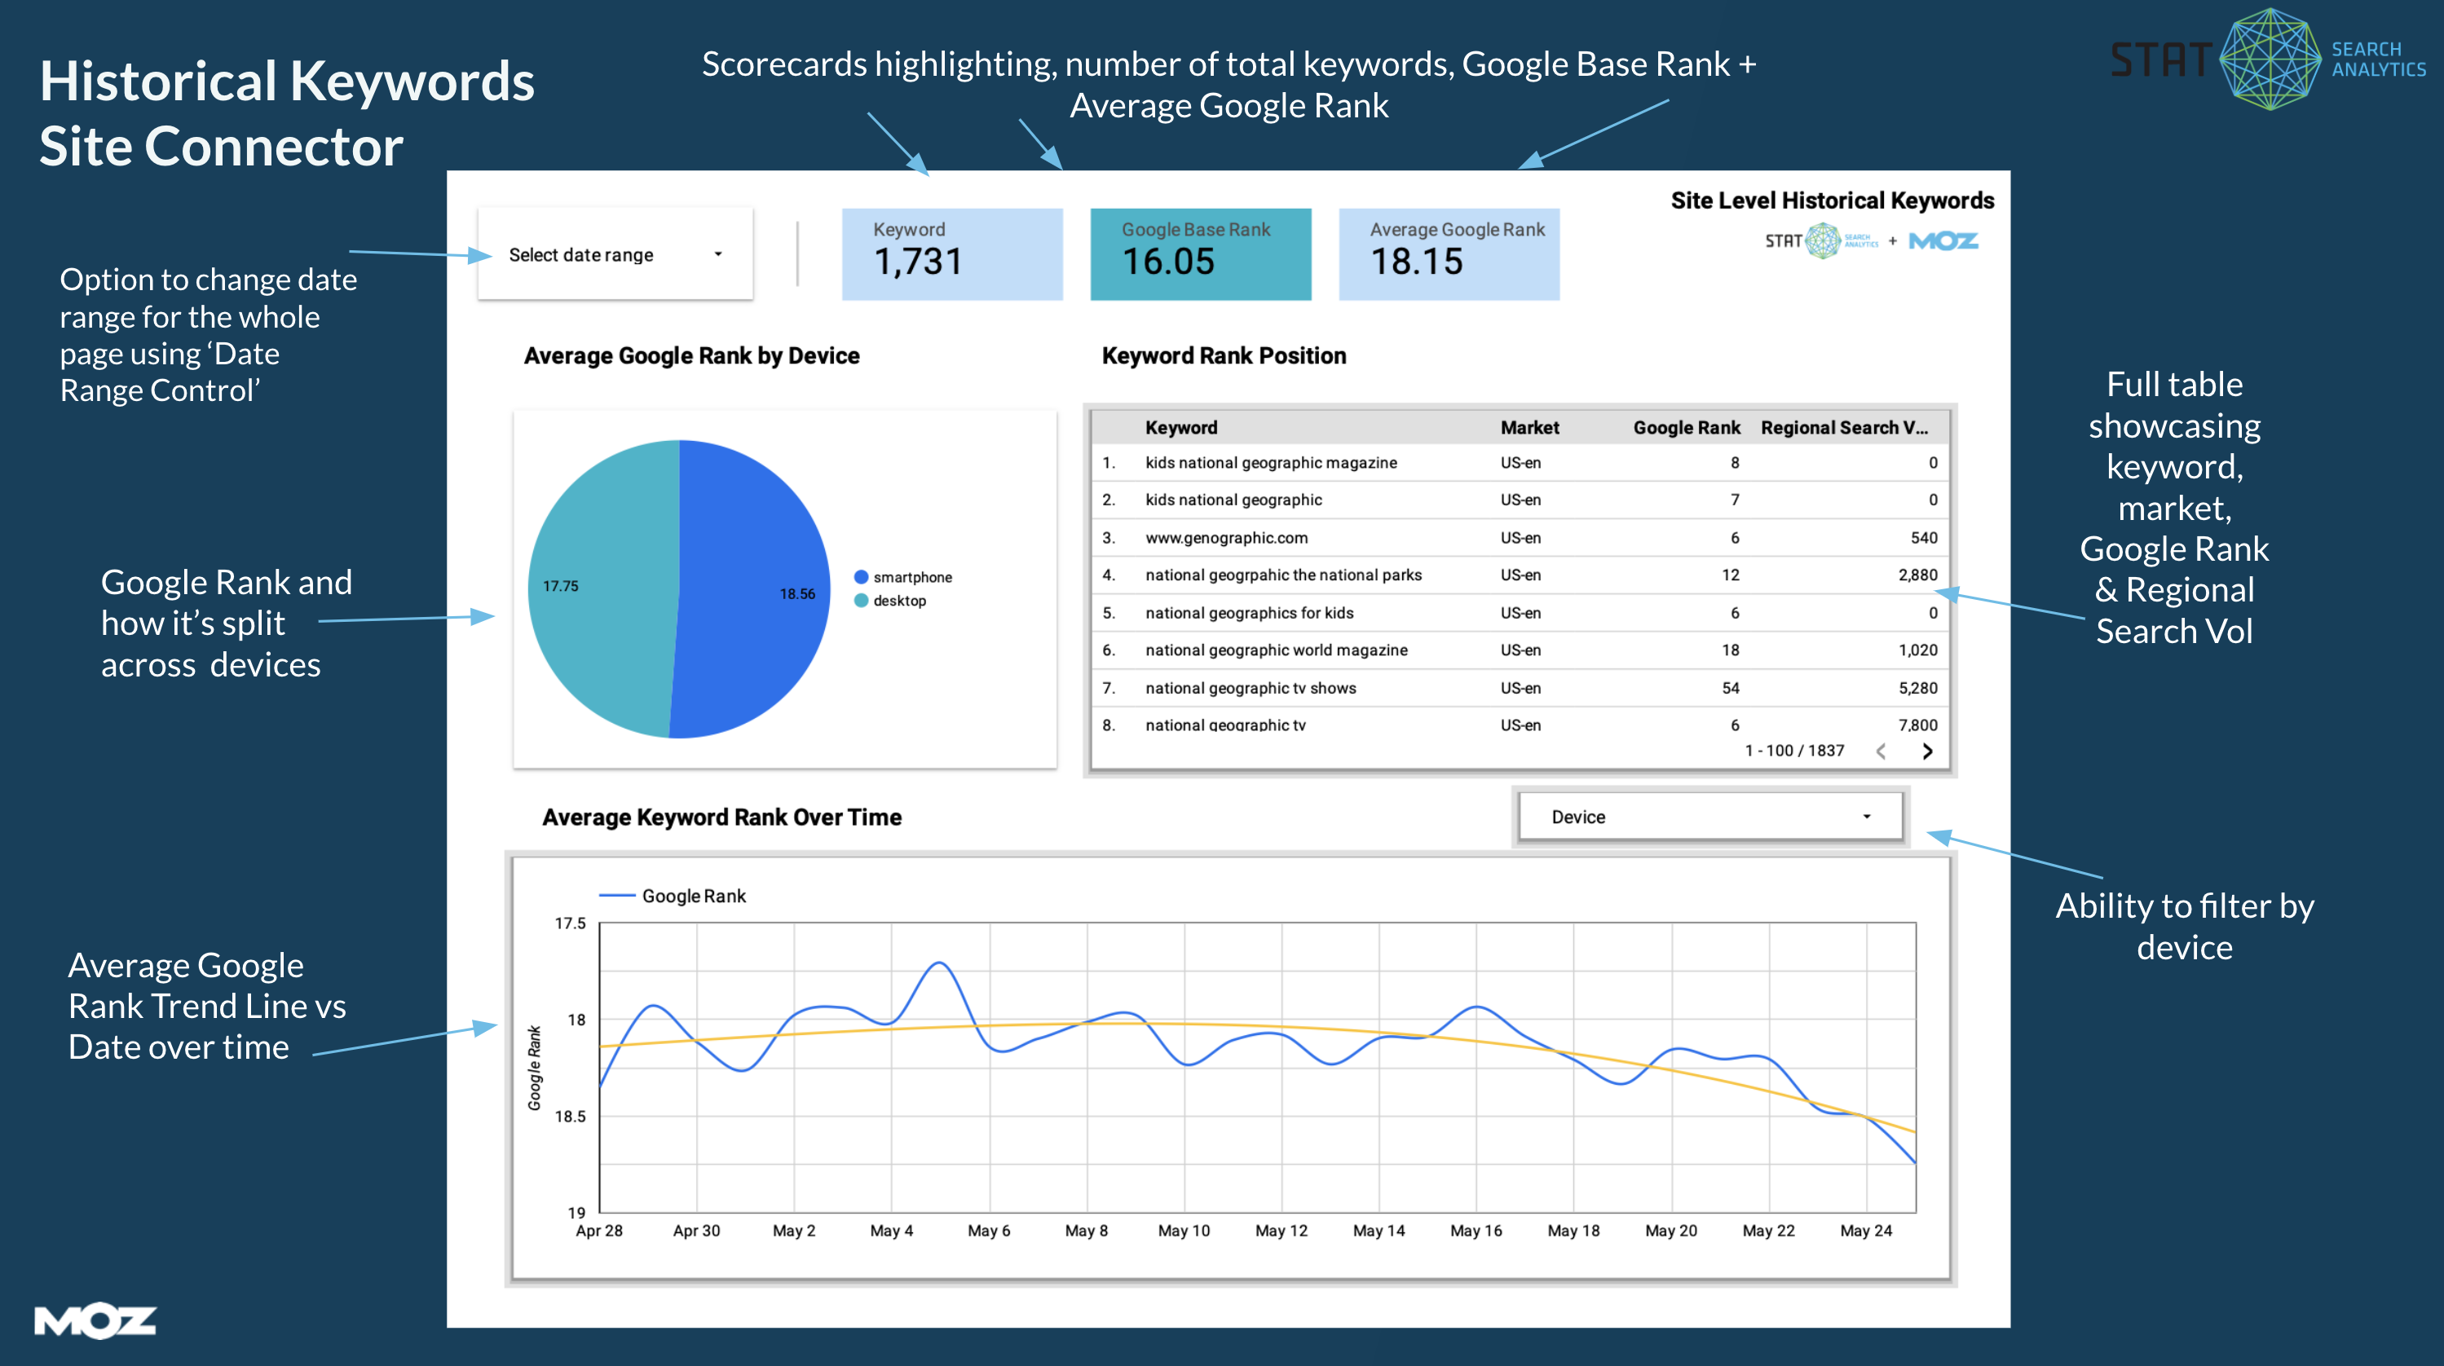Select the Google Base Rank scorecard showing 16.05

point(1200,253)
